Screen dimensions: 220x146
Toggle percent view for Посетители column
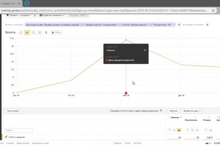[x=193, y=130]
